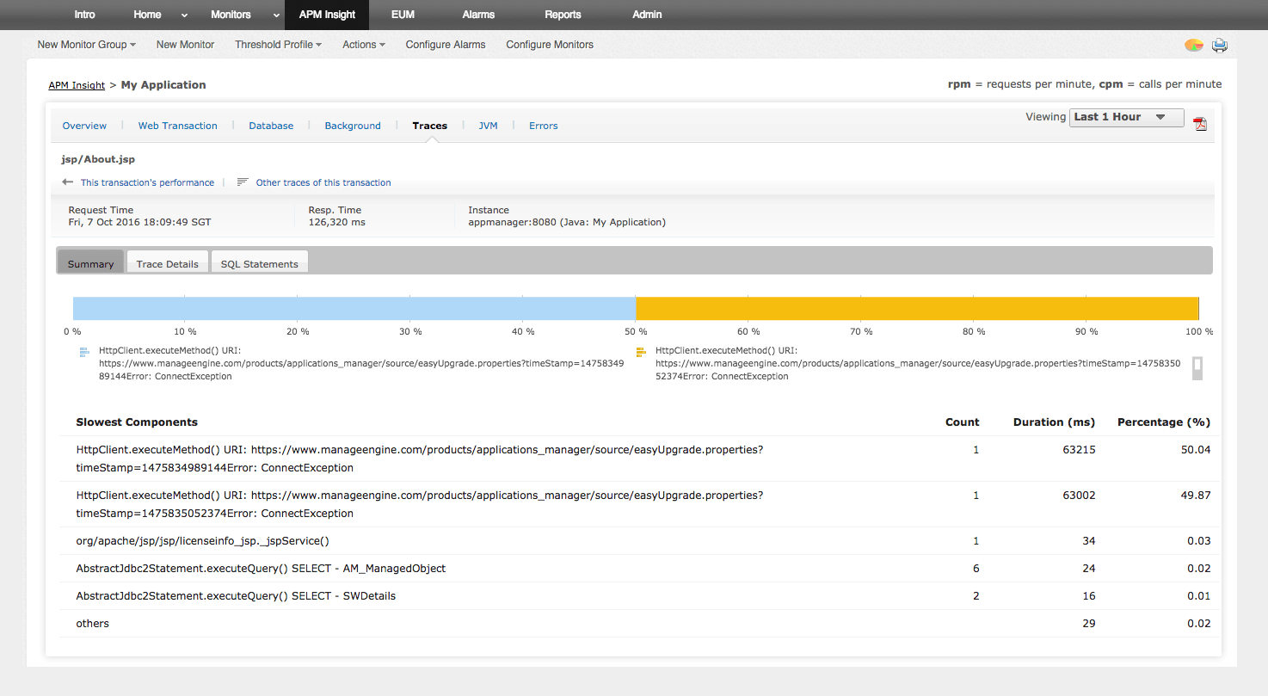The width and height of the screenshot is (1268, 696).
Task: Select the Traces tab
Action: [x=429, y=126]
